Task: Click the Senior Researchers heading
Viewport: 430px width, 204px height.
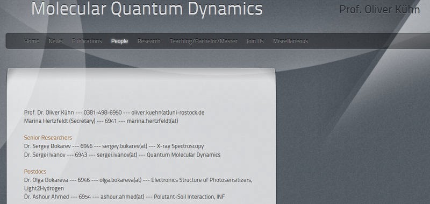Action: tap(48, 138)
